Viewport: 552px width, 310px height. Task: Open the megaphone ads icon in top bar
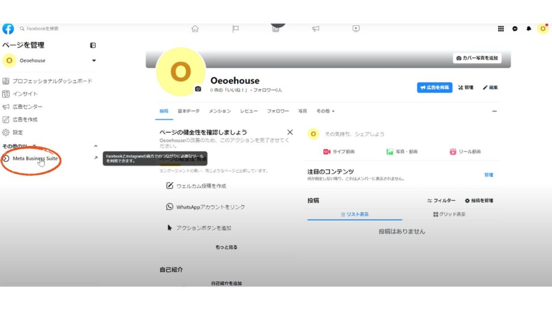(x=316, y=29)
